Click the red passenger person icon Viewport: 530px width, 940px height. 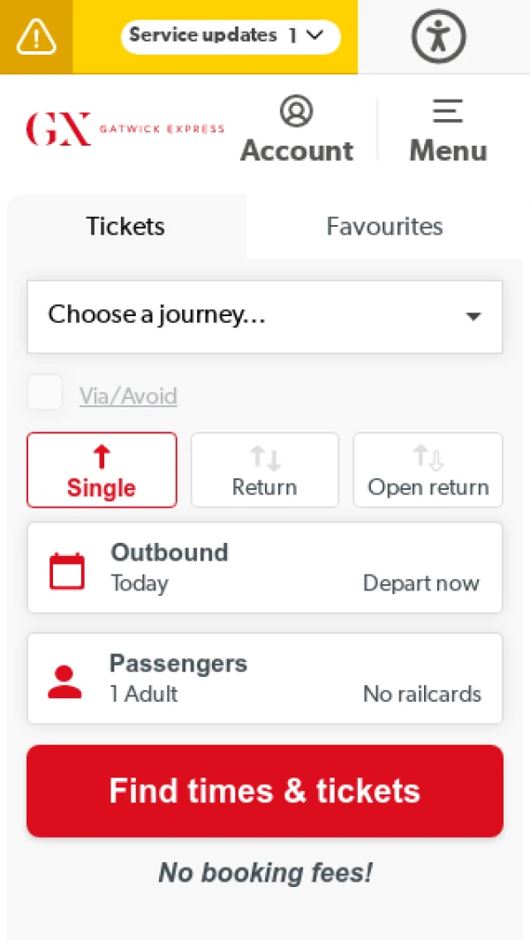(x=64, y=682)
